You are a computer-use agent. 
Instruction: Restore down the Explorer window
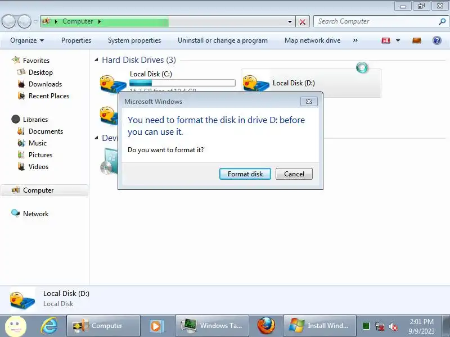tap(421, 6)
